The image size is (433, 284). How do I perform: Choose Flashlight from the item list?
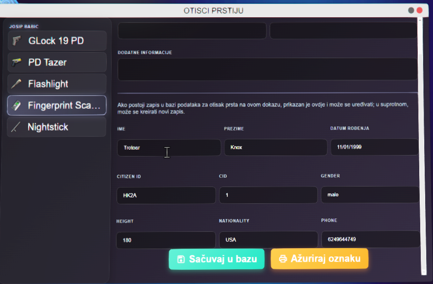tap(57, 84)
